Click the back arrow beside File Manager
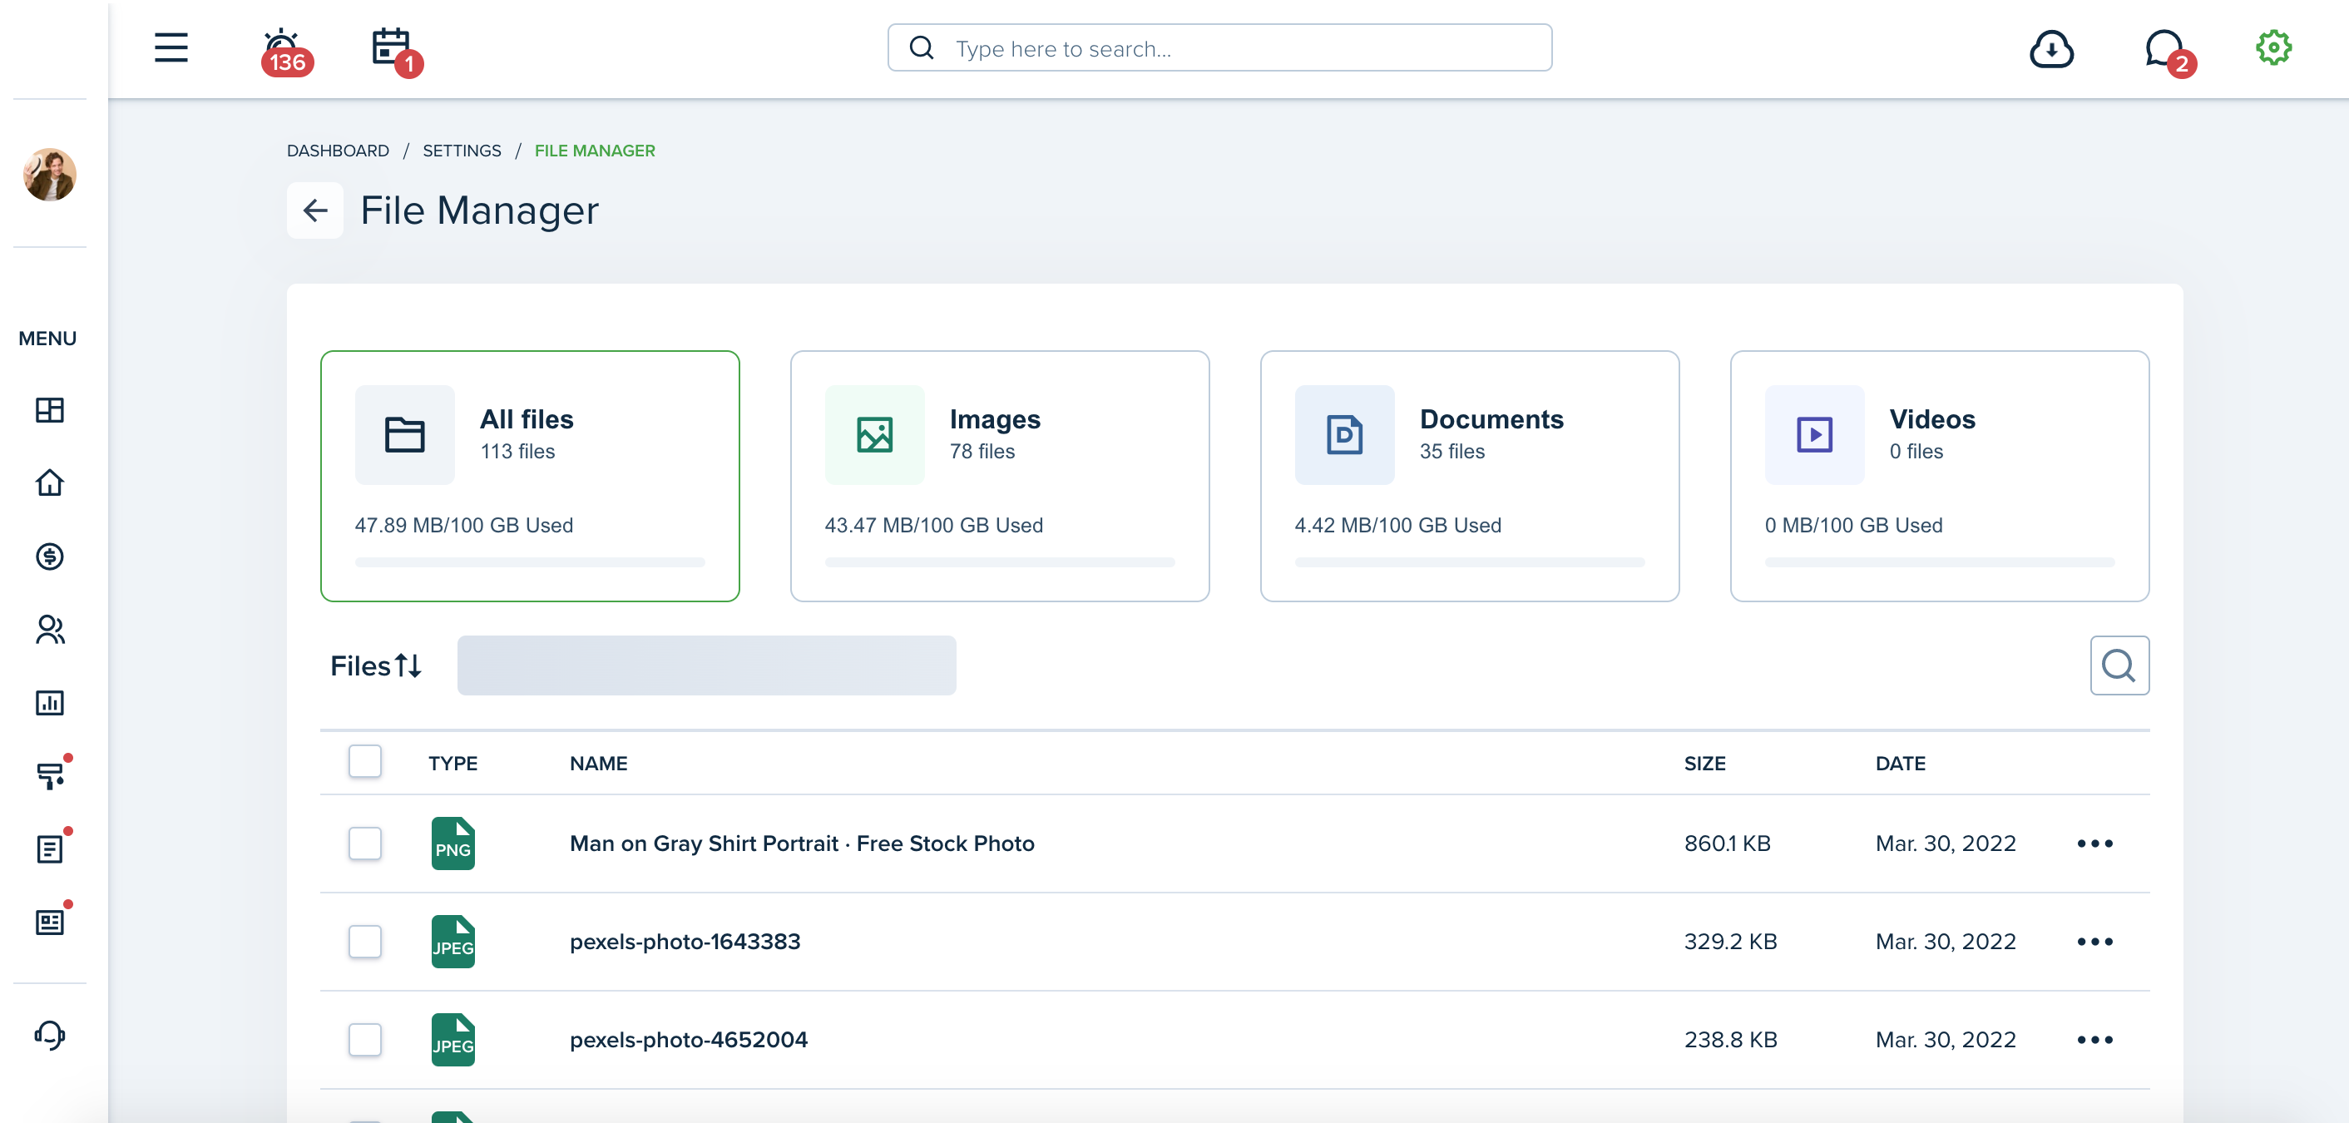Viewport: 2349px width, 1123px height. point(314,210)
